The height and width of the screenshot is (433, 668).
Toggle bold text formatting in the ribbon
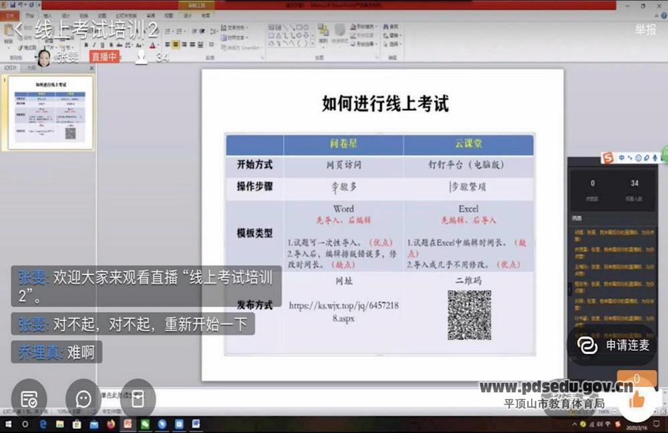coord(86,45)
